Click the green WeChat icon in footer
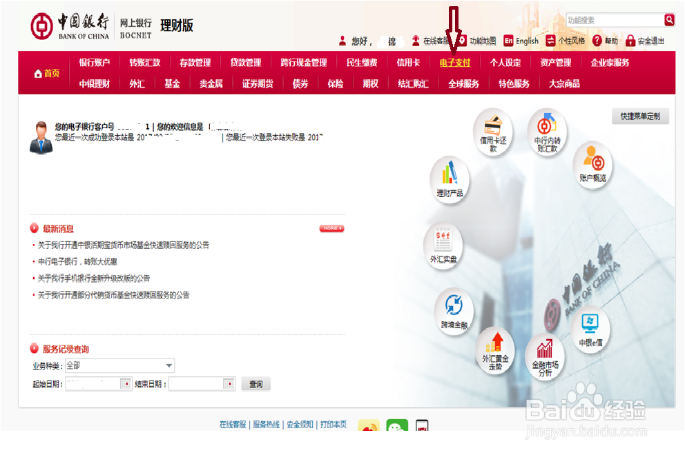The width and height of the screenshot is (685, 455). (397, 425)
